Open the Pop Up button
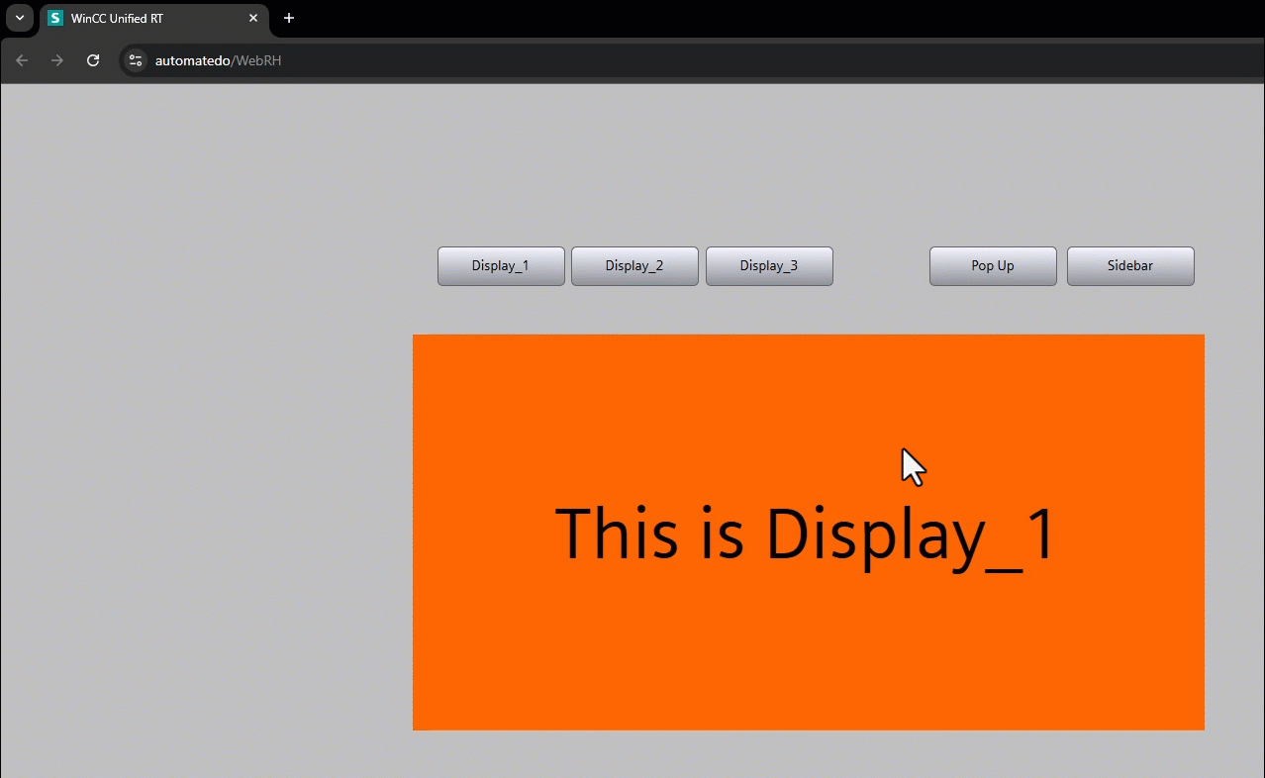1265x778 pixels. (x=993, y=266)
